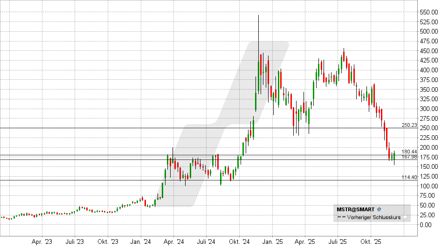Click the 100.00 price axis label
This screenshot has height=249, width=442.
point(429,186)
